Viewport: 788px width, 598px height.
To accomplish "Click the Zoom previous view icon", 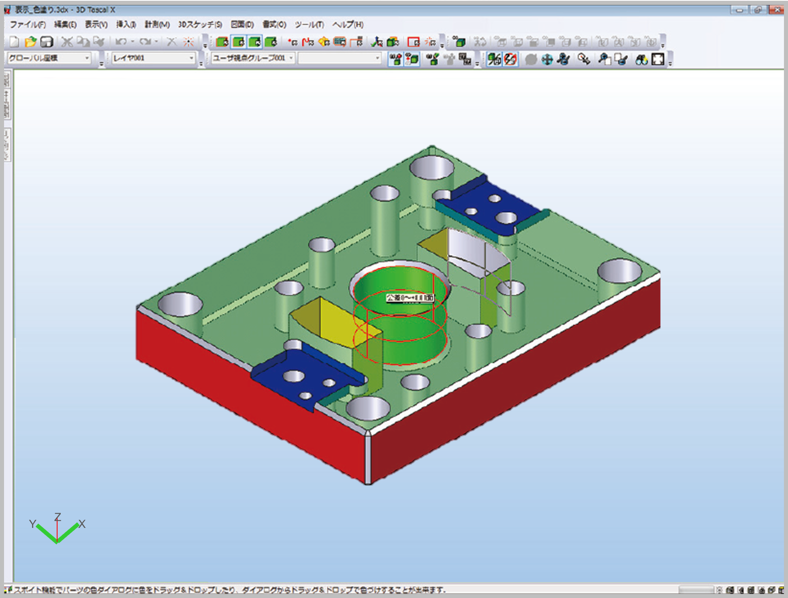I will 621,60.
